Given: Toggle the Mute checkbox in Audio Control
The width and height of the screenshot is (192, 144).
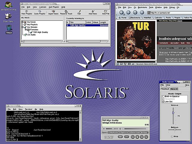Looking at the screenshot, I should 172,136.
